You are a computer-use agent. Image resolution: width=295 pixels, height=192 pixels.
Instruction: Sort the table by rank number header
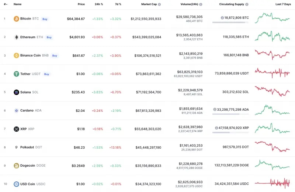coord(5,4)
